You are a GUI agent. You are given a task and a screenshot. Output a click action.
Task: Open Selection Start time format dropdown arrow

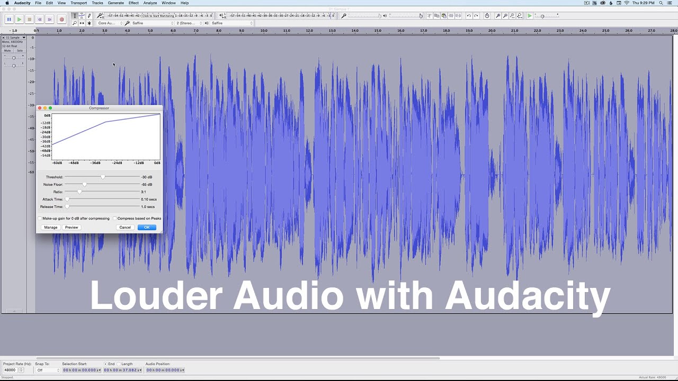[x=100, y=370]
